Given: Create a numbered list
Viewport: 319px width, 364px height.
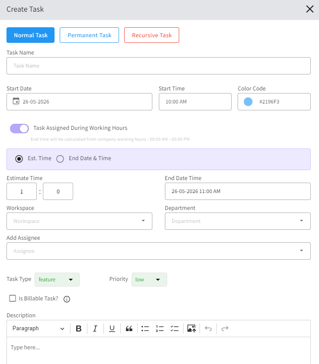Looking at the screenshot, I should (160, 329).
